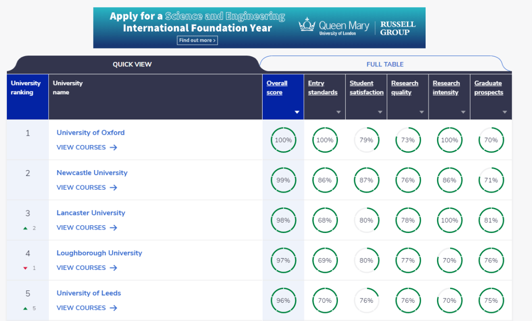Click Oxford's 79% student satisfaction ring
Viewport: 532px width, 321px height.
(366, 140)
